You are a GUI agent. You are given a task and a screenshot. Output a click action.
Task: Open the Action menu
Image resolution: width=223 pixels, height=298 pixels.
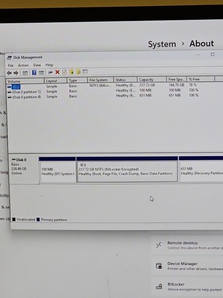tap(23, 65)
